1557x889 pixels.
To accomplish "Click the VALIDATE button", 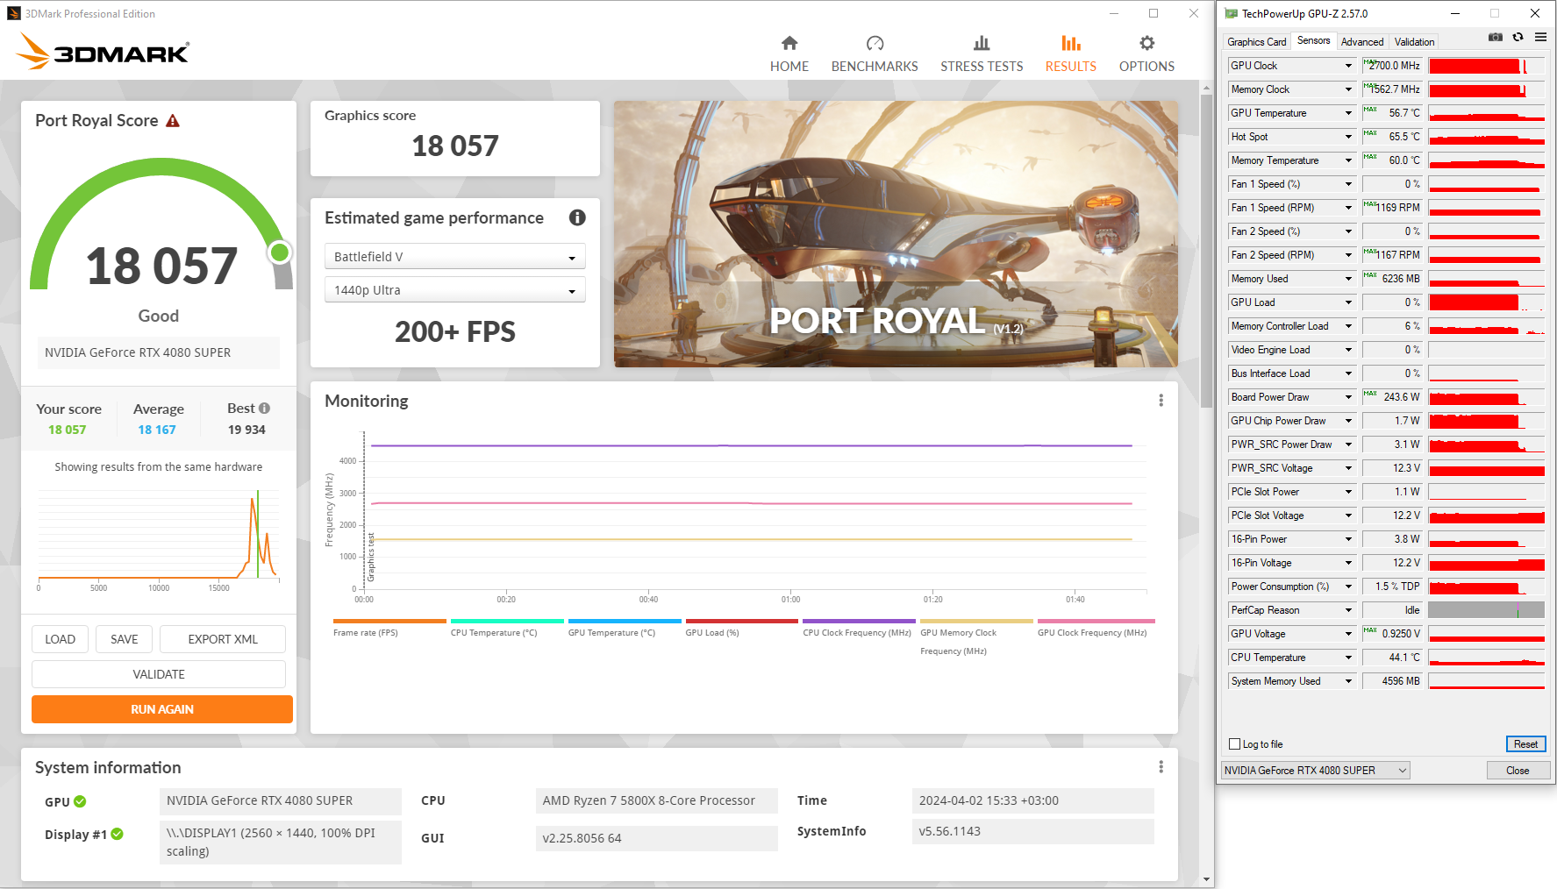I will coord(159,674).
